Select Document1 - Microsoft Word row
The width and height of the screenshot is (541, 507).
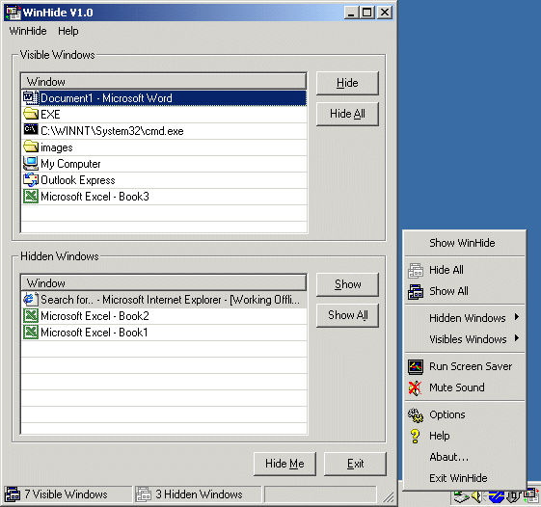click(164, 98)
